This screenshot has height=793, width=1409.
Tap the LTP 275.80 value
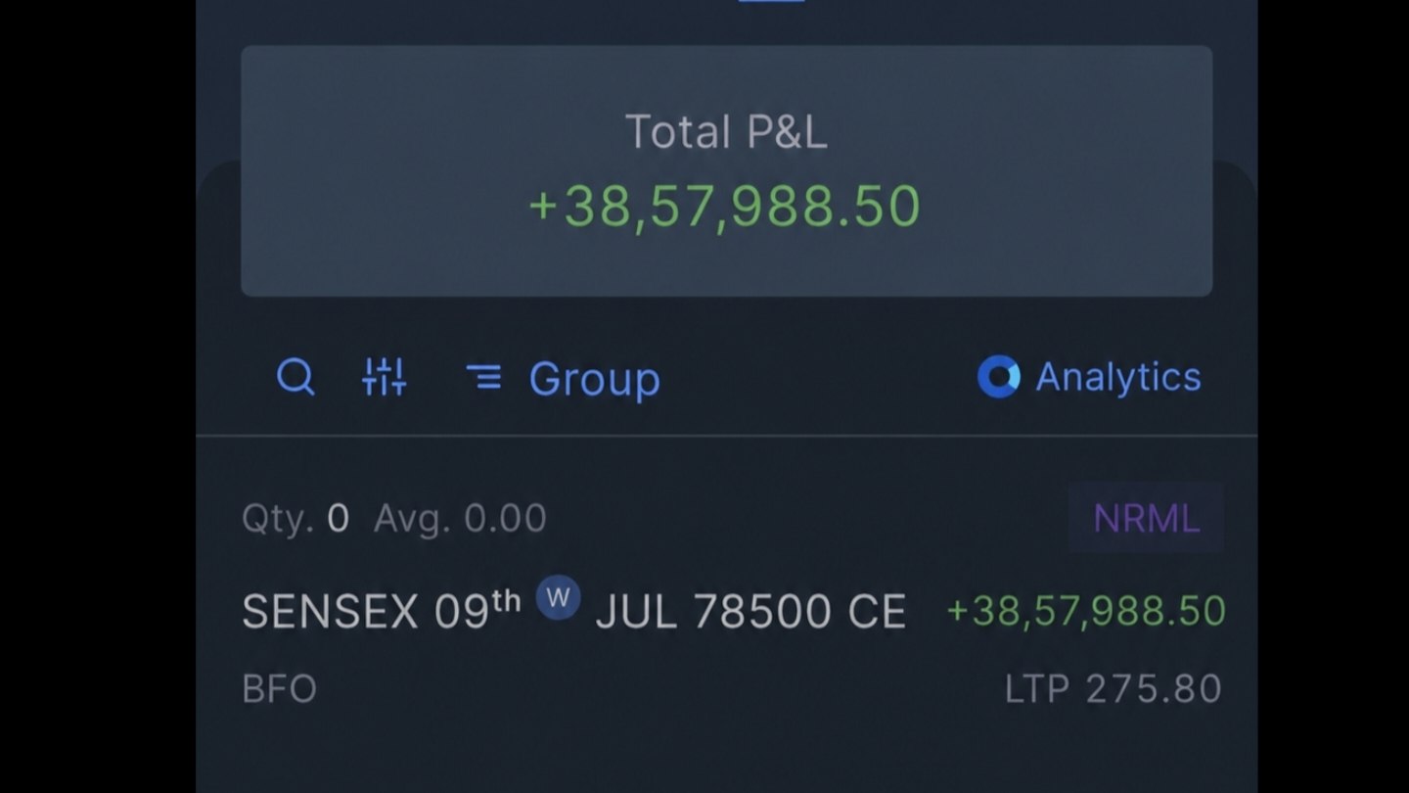click(x=1114, y=688)
